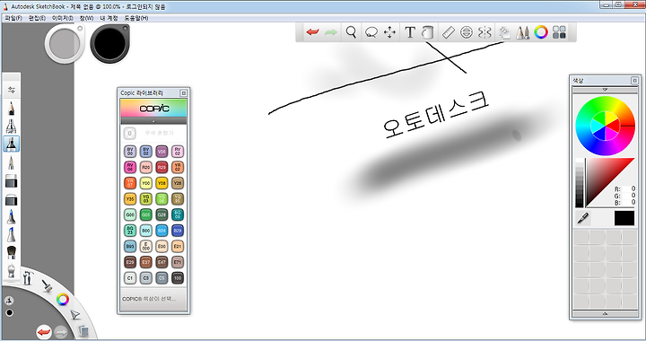This screenshot has width=646, height=341.
Task: Select the Airbrush in brush palette
Action: [11, 126]
